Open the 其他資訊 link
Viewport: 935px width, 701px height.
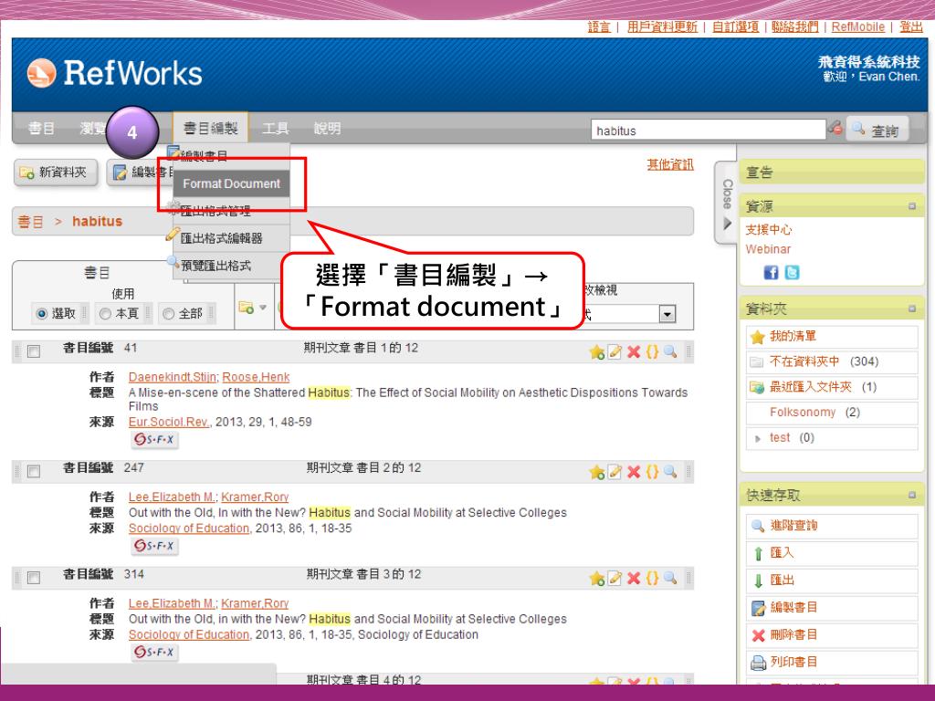pyautogui.click(x=670, y=164)
